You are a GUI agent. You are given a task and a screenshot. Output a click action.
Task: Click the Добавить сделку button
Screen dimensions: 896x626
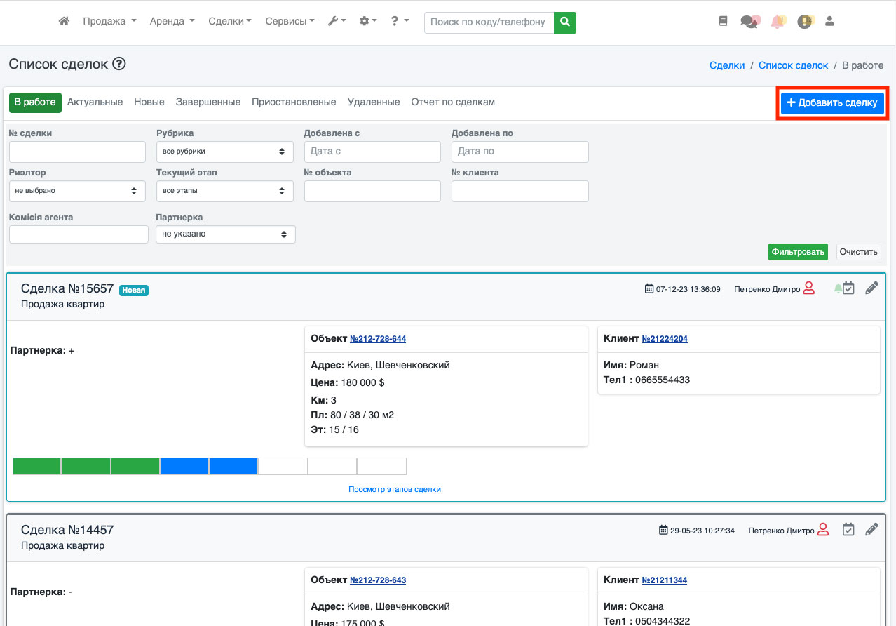832,103
